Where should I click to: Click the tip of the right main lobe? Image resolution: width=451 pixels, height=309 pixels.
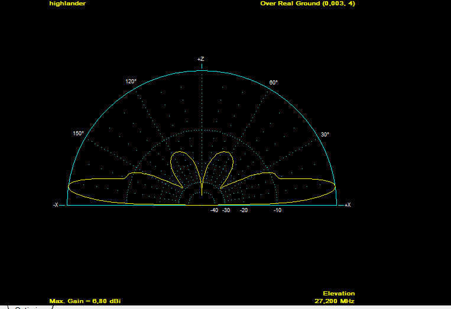pos(335,188)
